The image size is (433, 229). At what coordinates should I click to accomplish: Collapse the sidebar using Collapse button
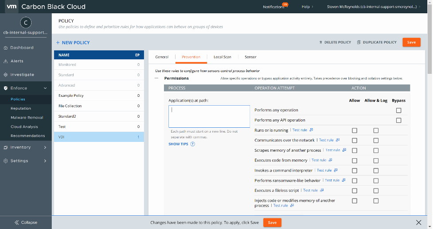point(26,222)
